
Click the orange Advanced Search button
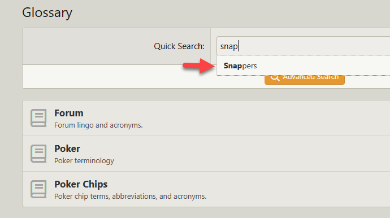tap(305, 80)
